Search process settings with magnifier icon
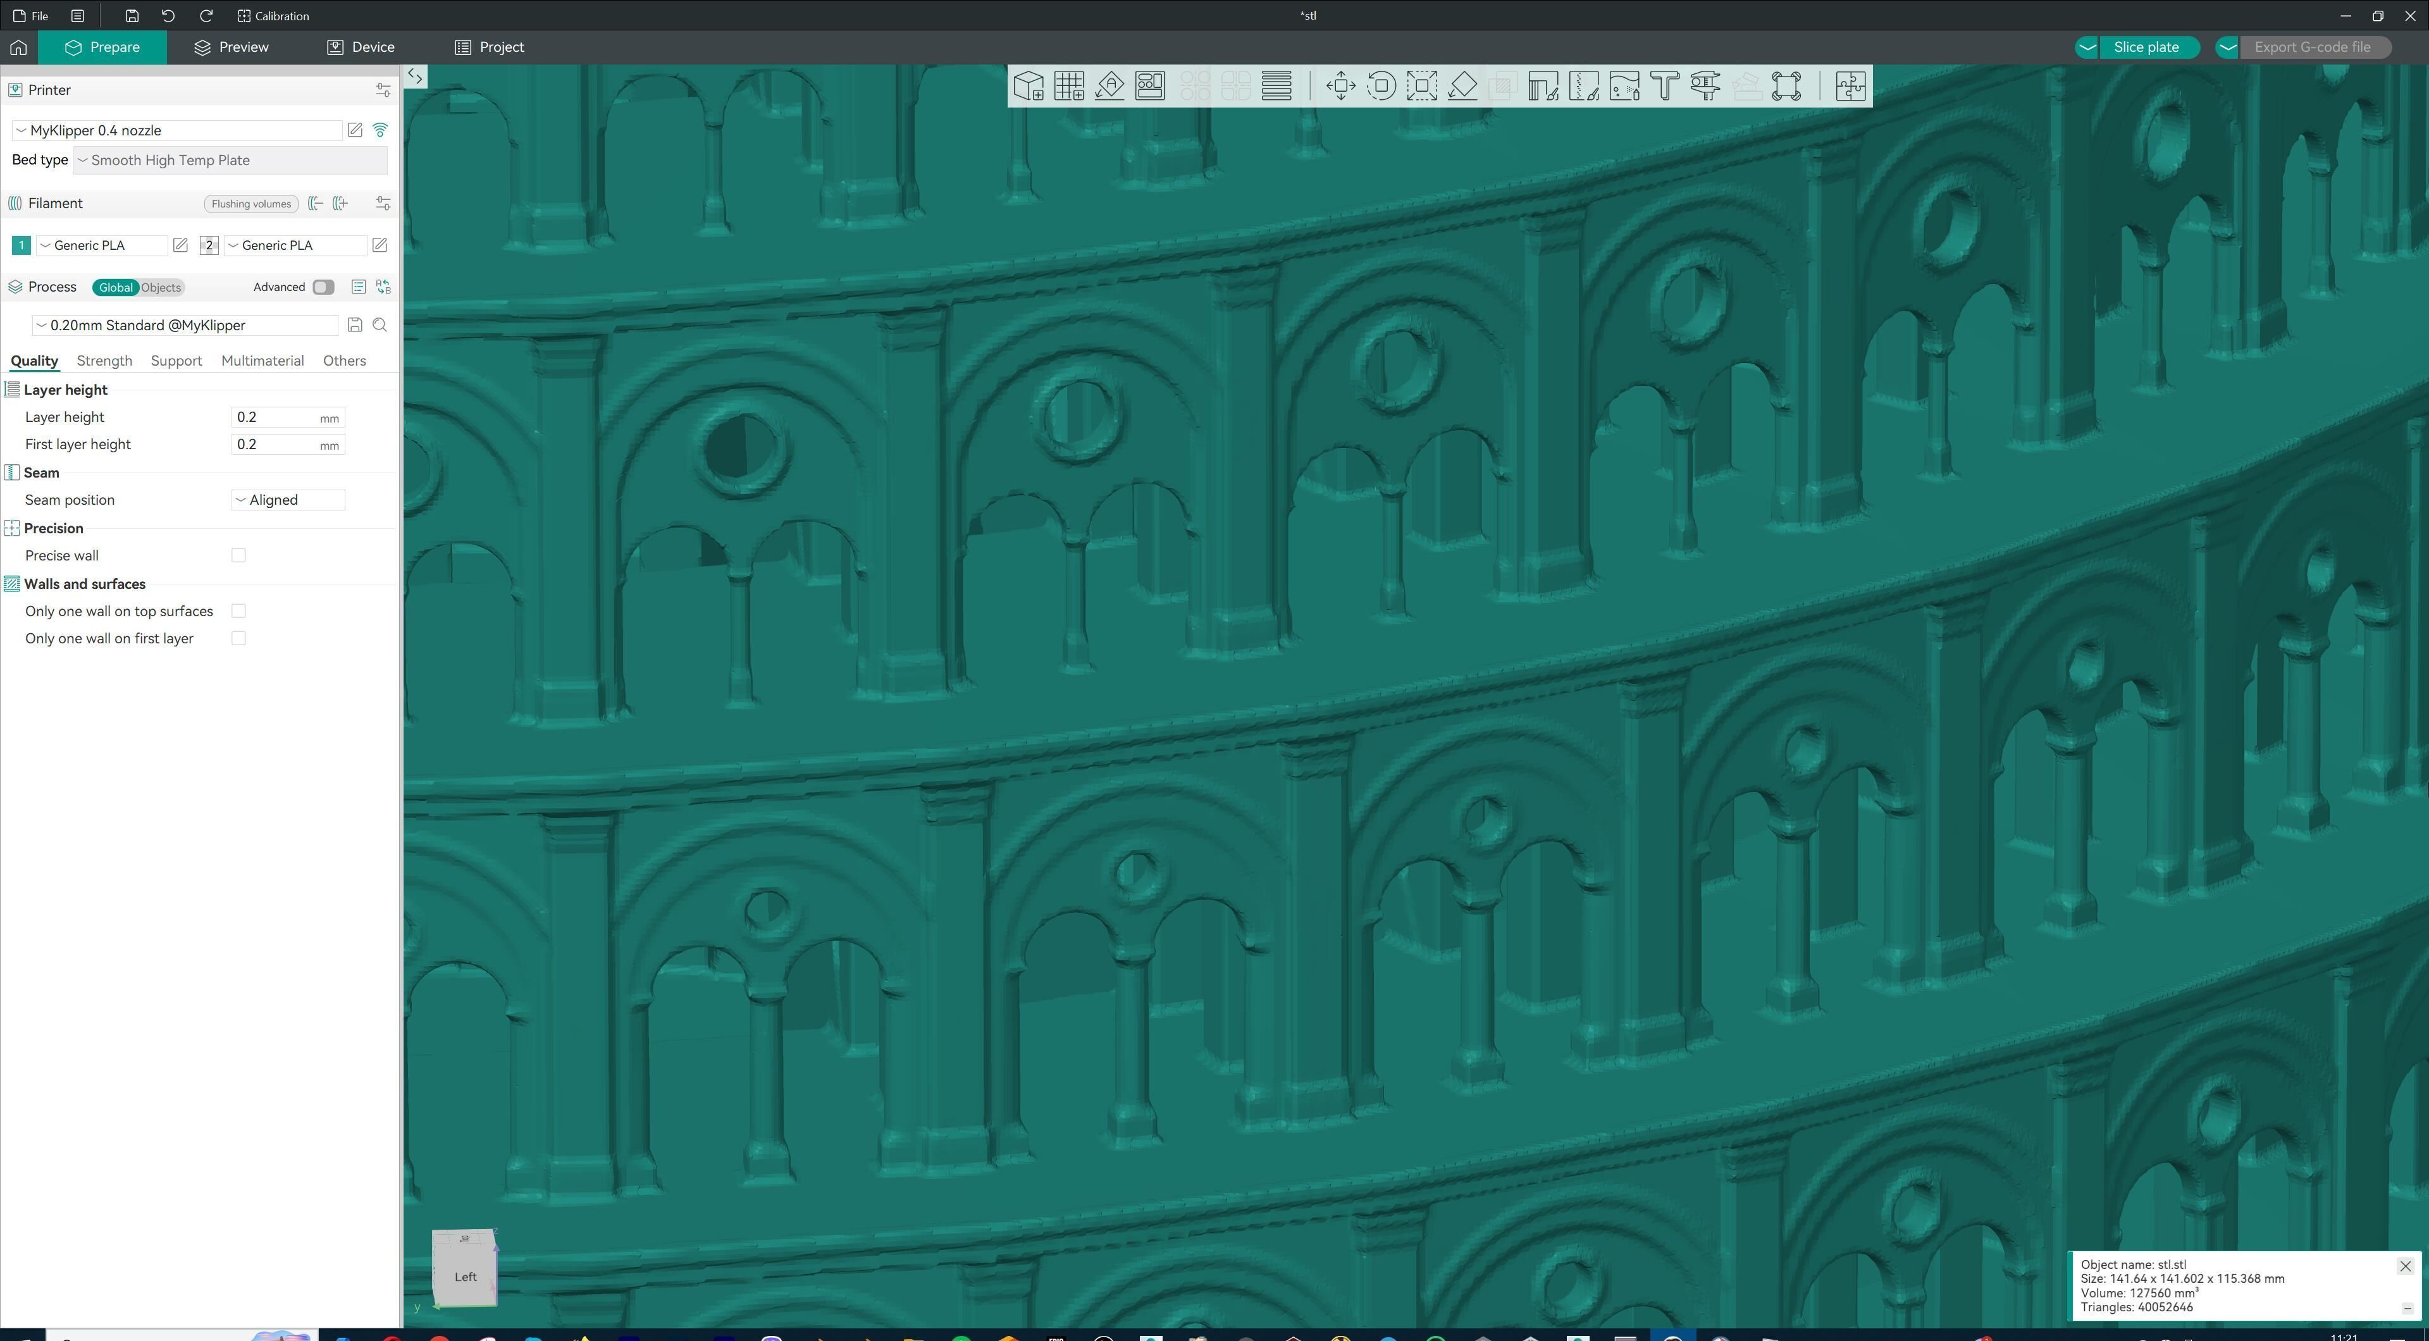The width and height of the screenshot is (2429, 1341). pos(380,324)
